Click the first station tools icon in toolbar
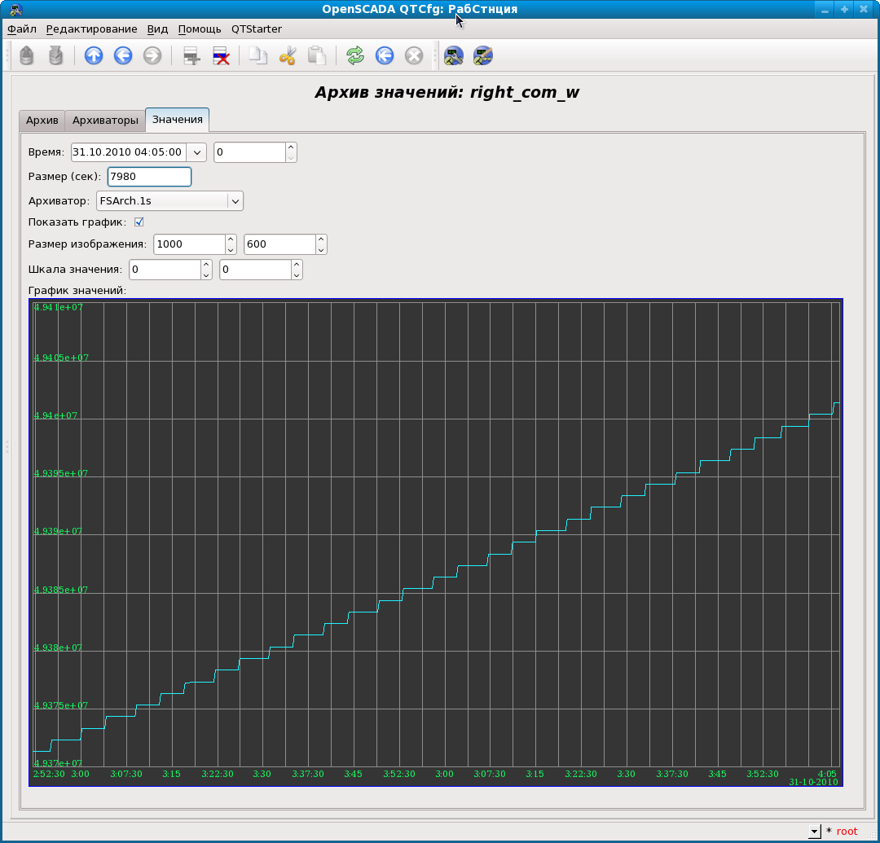Viewport: 880px width, 843px height. point(454,55)
